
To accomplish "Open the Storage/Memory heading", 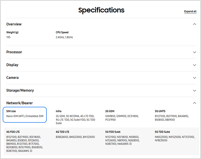I will [x=20, y=90].
